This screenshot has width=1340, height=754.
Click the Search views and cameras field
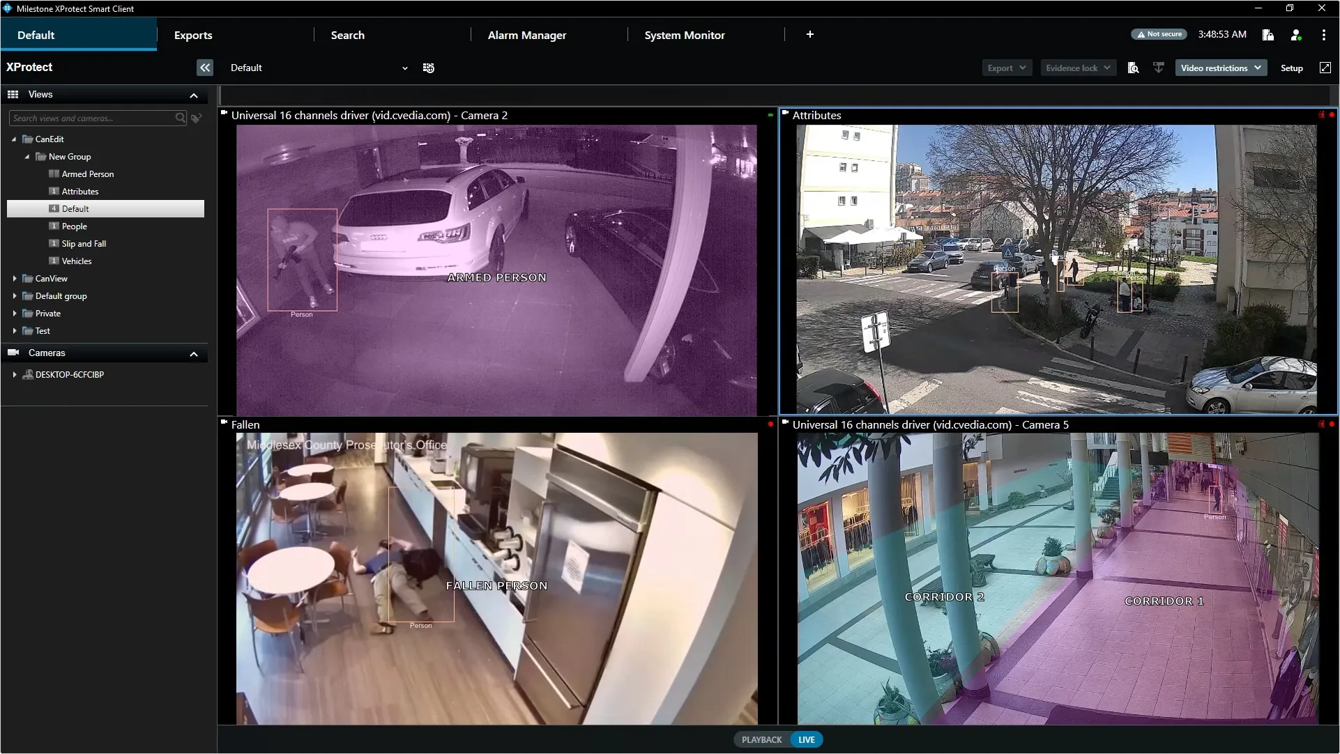(x=91, y=118)
